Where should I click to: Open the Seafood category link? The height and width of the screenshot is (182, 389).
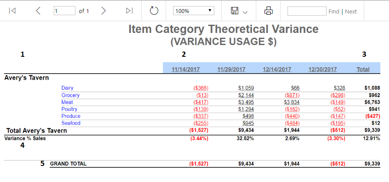(71, 123)
